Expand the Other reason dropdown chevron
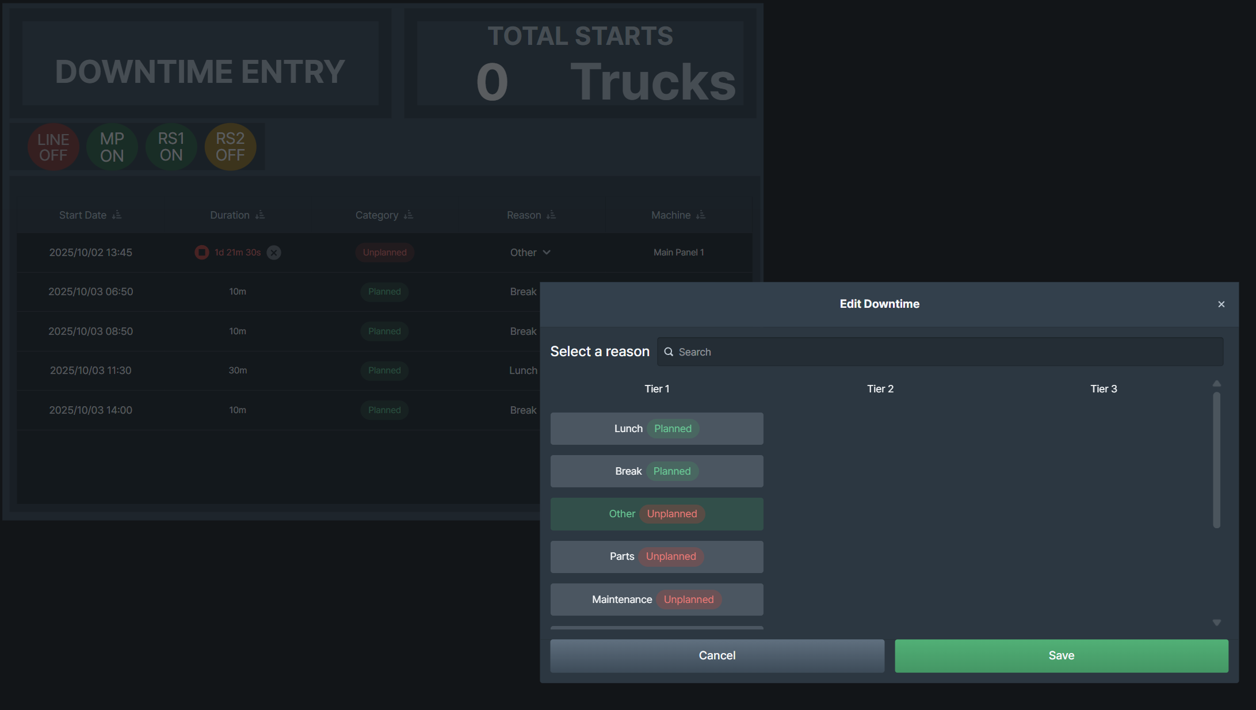Screen dimensions: 1256x710 [x=547, y=253]
